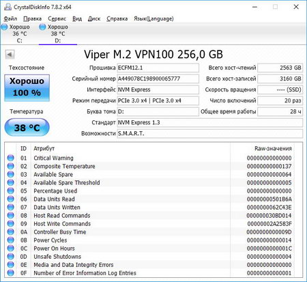Click the standard field NVM Express 1.3
Viewport: 307px width, 282px height.
(x=209, y=122)
